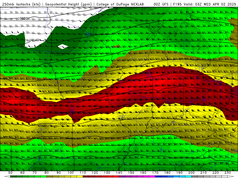The width and height of the screenshot is (238, 178).
Task: Click the 'F195 Valid: 03Z WED APR 02 2025' text
Action: click(x=204, y=4)
